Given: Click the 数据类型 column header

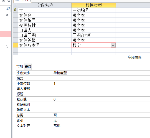Looking at the screenshot, I should point(93,5).
